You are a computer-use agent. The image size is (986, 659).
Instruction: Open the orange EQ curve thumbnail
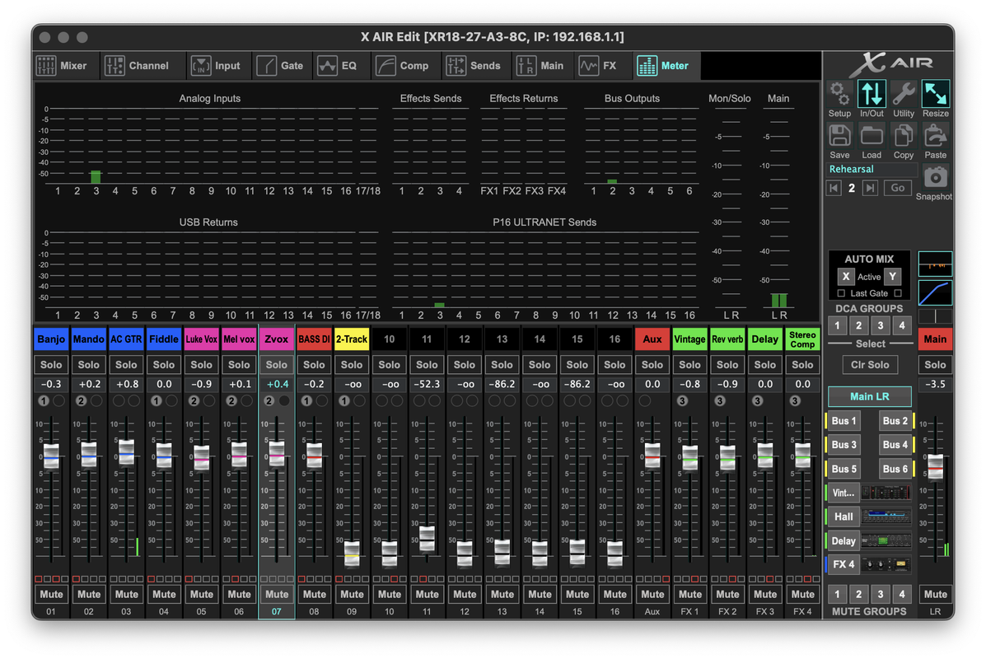[935, 264]
